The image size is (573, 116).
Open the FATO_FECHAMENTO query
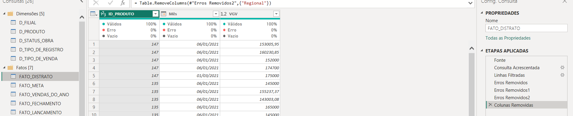click(x=40, y=104)
